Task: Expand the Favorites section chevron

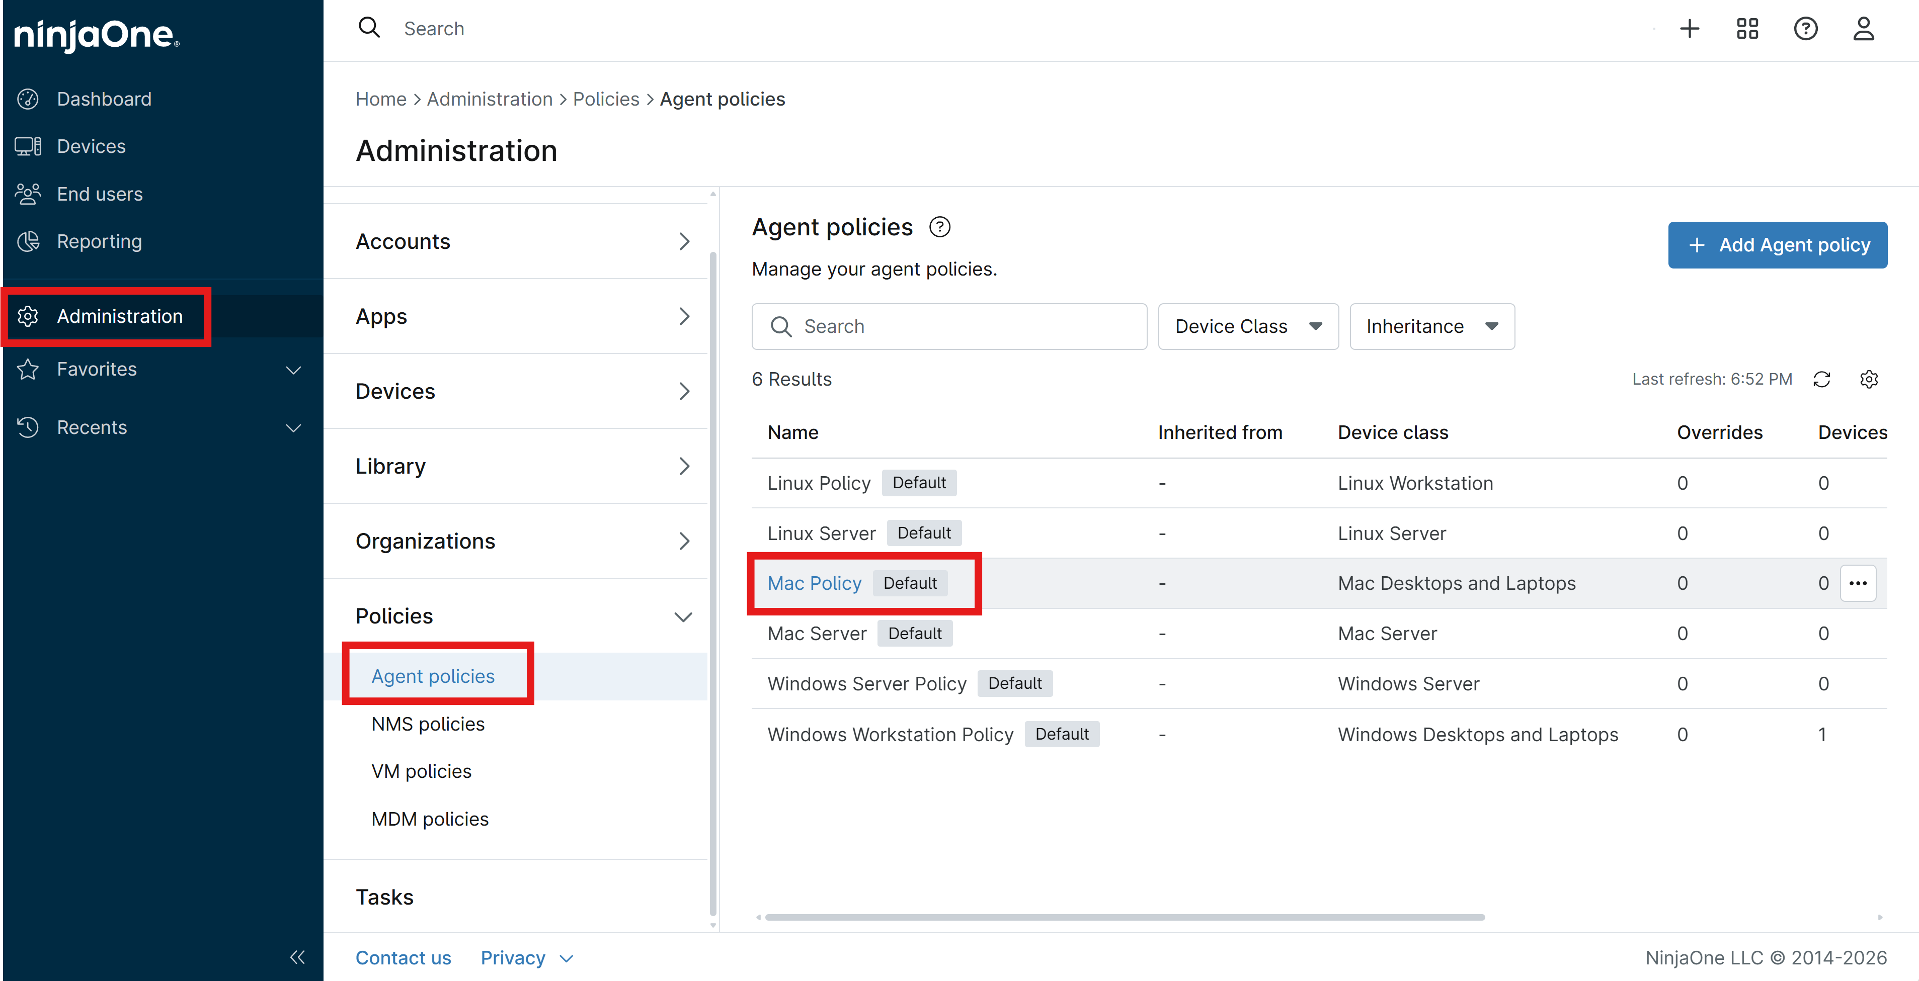Action: pyautogui.click(x=293, y=370)
